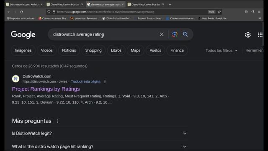Image resolution: width=268 pixels, height=151 pixels.
Task: Open Importar marcadores bookmark
Action: pyautogui.click(x=21, y=18)
